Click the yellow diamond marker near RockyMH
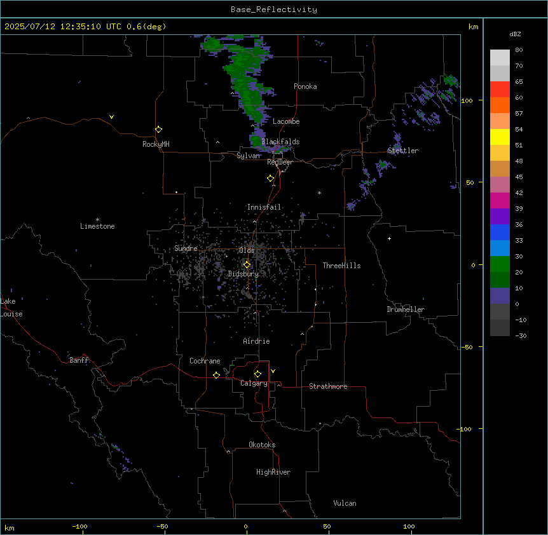 159,129
